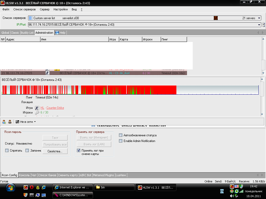The image size is (266, 199).
Task: Open the IP/Port address dropdown arrow
Action: [259, 25]
